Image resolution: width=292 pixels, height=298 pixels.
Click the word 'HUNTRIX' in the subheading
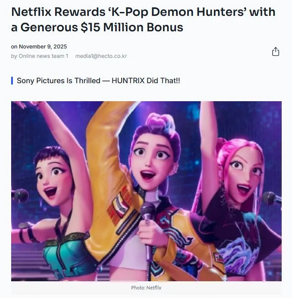130,81
